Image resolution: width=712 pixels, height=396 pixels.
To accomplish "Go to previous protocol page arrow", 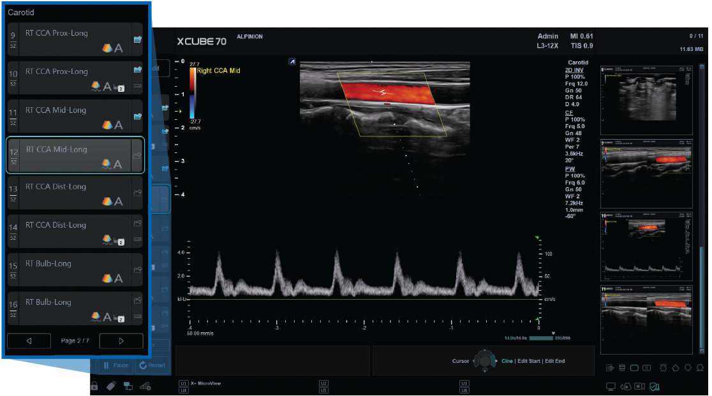I will point(29,341).
